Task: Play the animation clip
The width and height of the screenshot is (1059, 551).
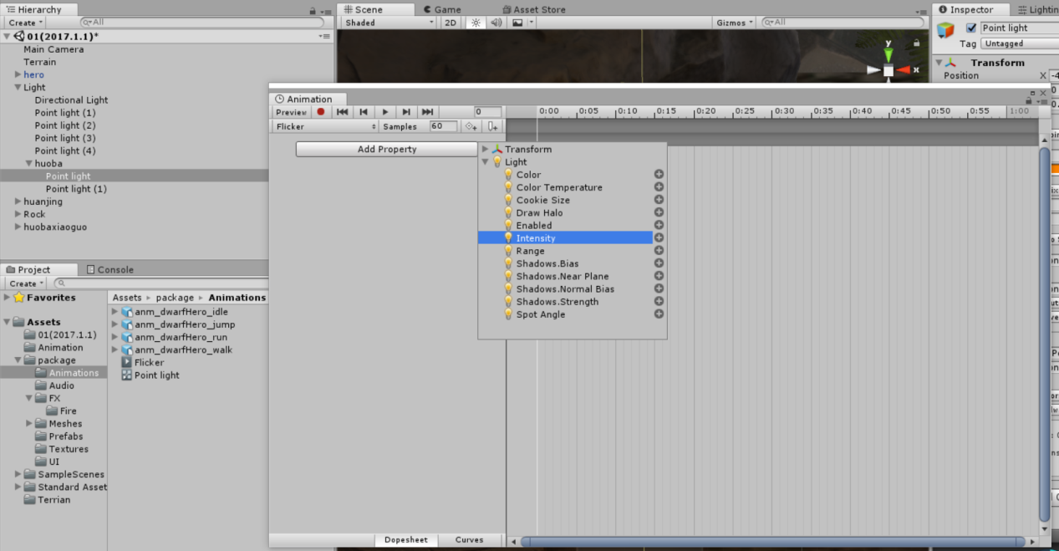Action: click(384, 112)
